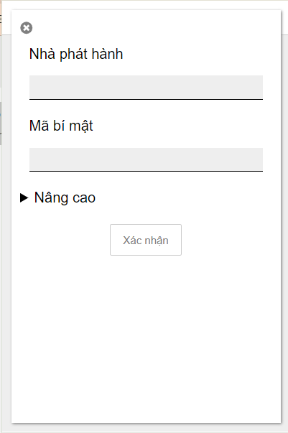This screenshot has height=433, width=288.
Task: Click the gray field under Mã bí mật
Action: pyautogui.click(x=146, y=159)
